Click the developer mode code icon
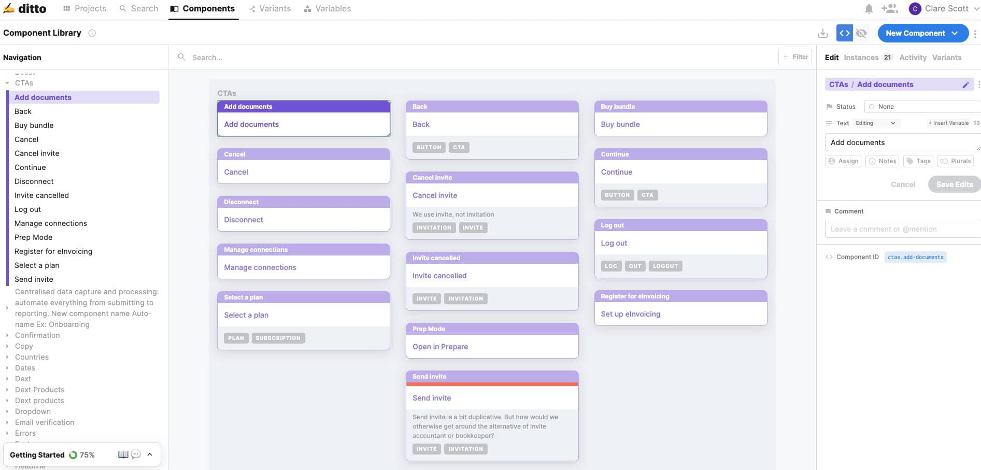This screenshot has width=981, height=470. [x=844, y=33]
